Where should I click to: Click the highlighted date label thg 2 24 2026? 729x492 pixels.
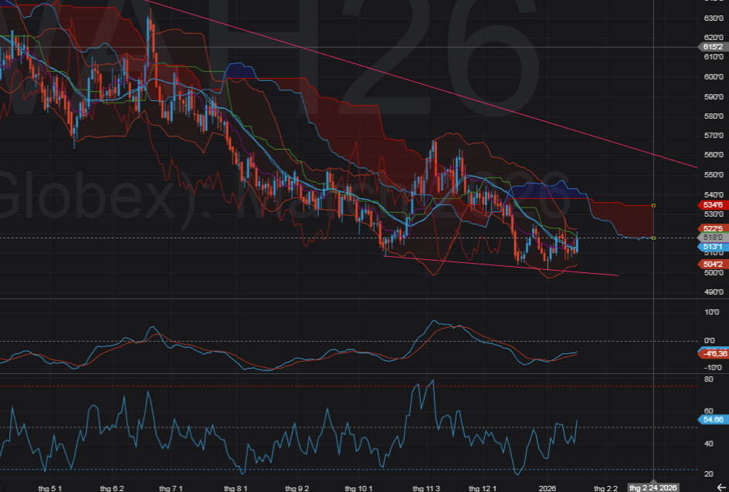pos(654,487)
